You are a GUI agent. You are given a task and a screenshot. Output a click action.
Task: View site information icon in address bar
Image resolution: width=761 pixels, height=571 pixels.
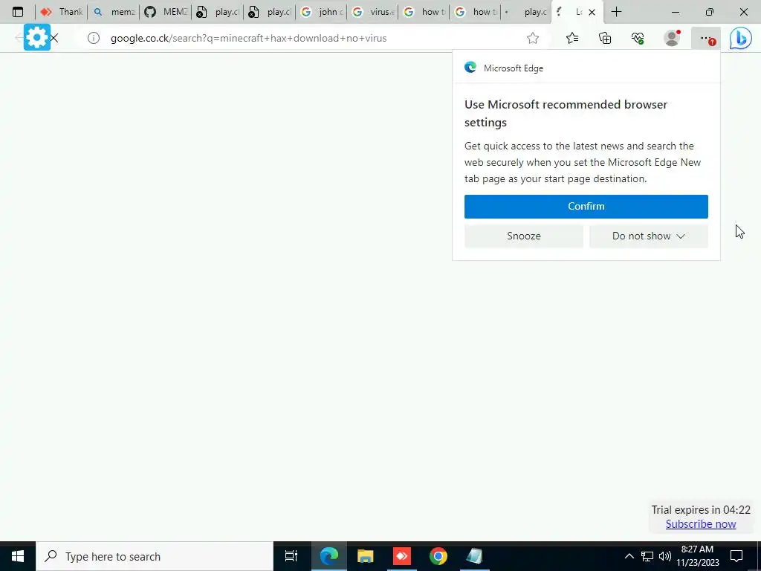coord(93,38)
